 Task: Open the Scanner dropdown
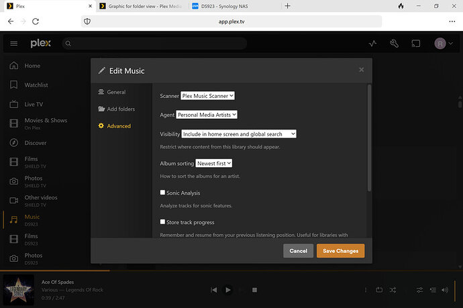(x=207, y=96)
